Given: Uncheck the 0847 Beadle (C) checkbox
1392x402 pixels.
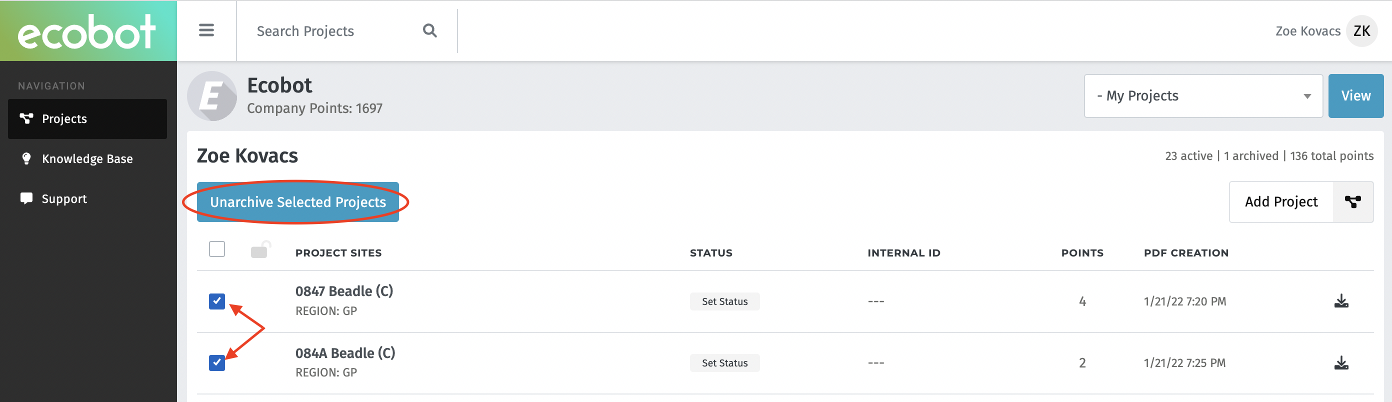Looking at the screenshot, I should pos(216,301).
